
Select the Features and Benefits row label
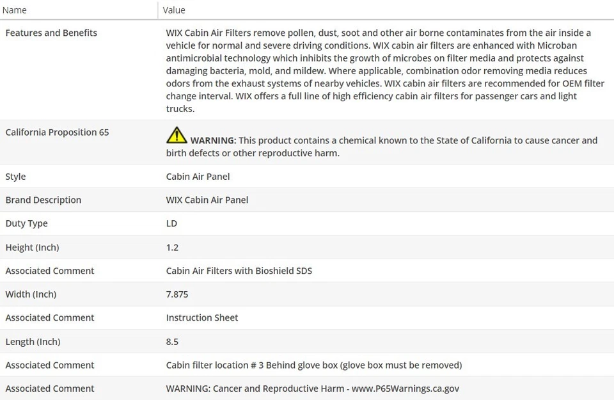51,33
